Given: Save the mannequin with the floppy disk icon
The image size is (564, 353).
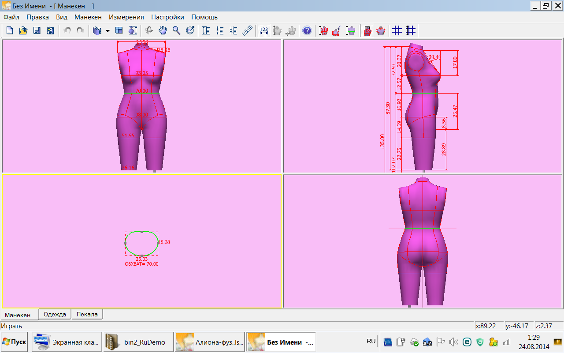Looking at the screenshot, I should (37, 30).
